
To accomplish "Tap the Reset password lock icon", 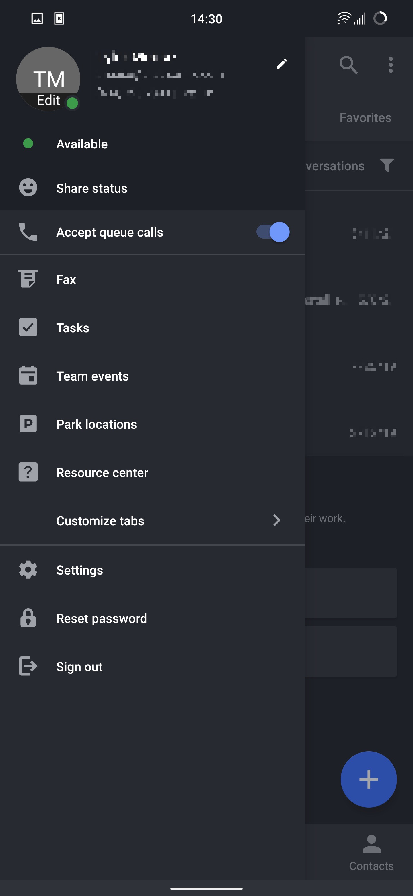I will tap(28, 618).
